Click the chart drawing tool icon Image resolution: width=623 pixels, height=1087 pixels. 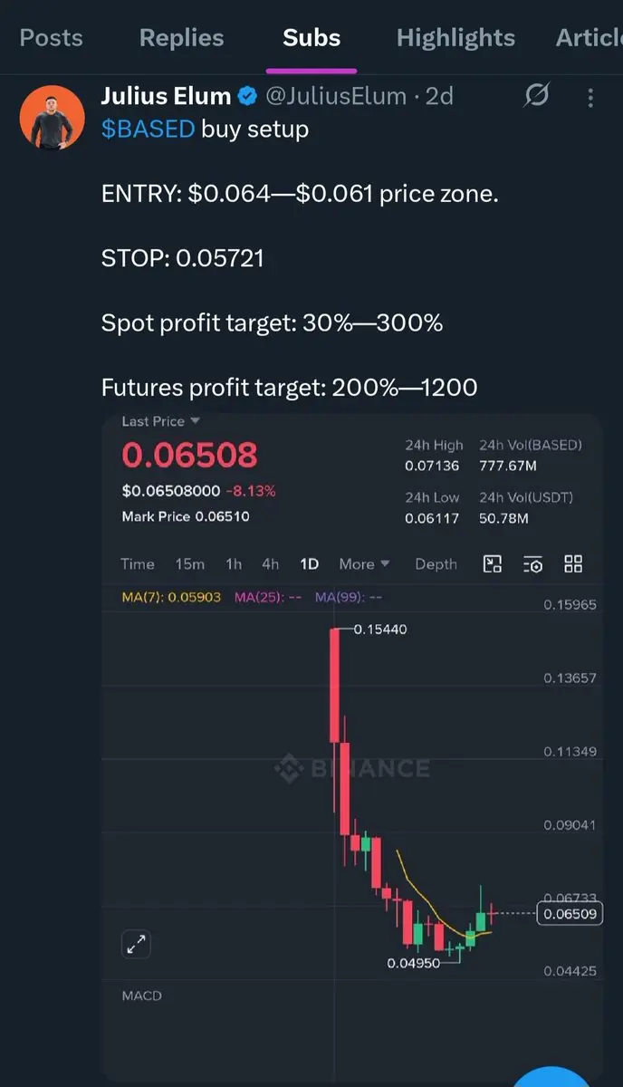coord(493,564)
